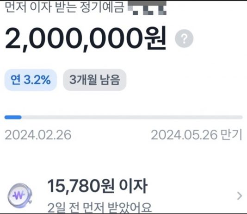
Task: Click the blue filled part of progress bar
Action: tap(13, 117)
